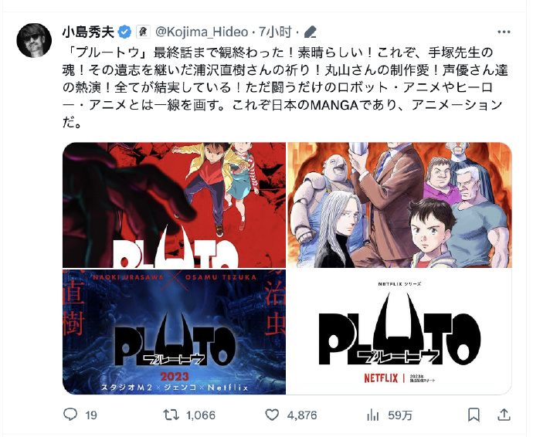Viewport: 533px width, 437px height.
Task: Like the tweet with heart icon
Action: 272,415
